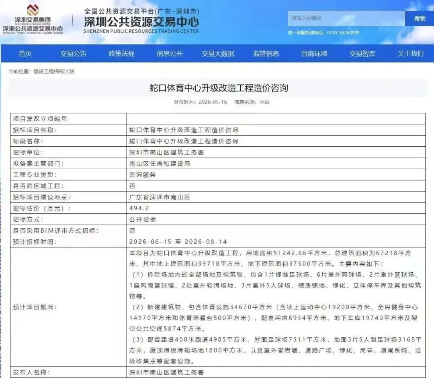This screenshot has width=434, height=379.
Task: Click the paragraph starting （2）新建建筑物
Action: [x=274, y=318]
